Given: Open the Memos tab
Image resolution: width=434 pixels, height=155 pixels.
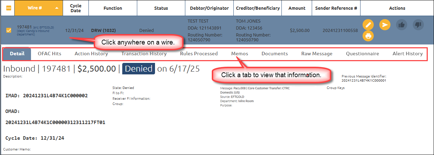Looking at the screenshot, I should (240, 54).
